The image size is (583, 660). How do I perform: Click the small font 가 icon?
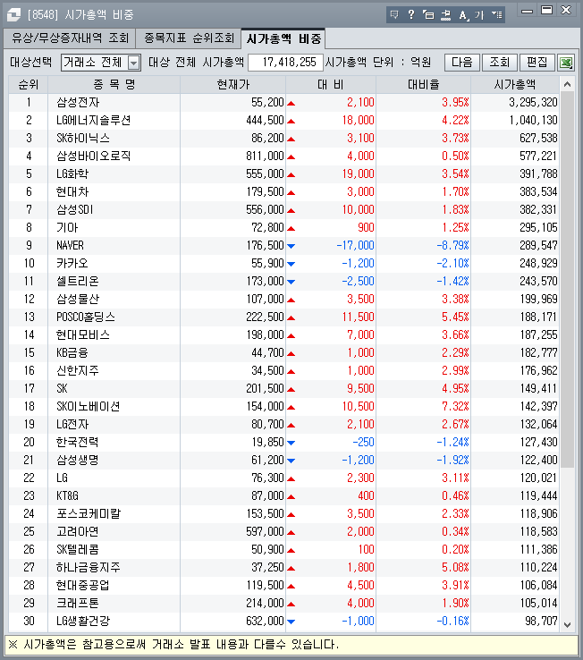click(479, 15)
